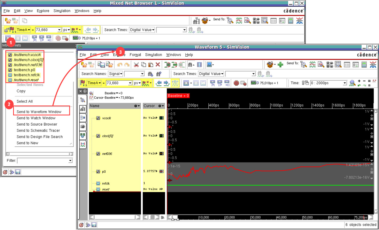Open the Format menu in Waveform window
The width and height of the screenshot is (379, 230).
coord(135,55)
